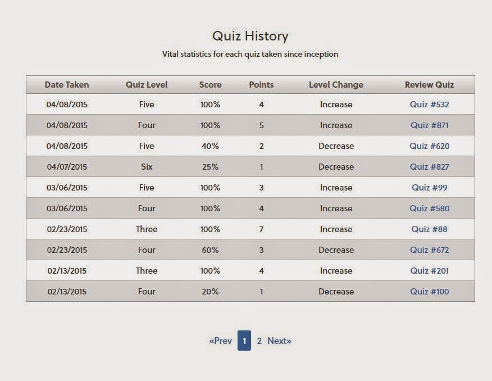Image resolution: width=492 pixels, height=381 pixels.
Task: Select page 1 in pagination
Action: [244, 341]
